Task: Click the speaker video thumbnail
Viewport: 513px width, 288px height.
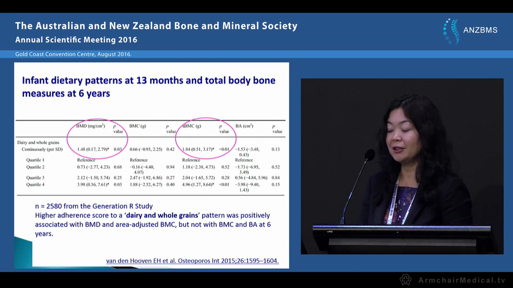Action: [x=402, y=166]
